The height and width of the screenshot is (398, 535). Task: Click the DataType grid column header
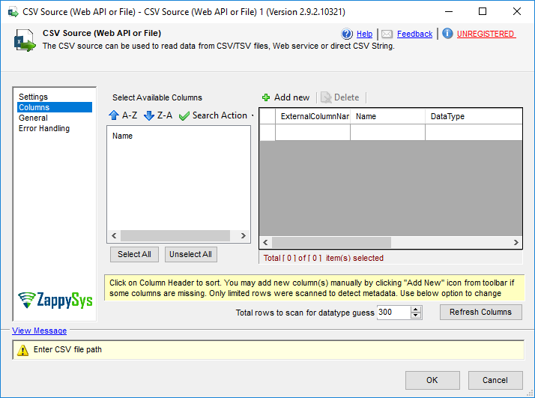pos(474,116)
